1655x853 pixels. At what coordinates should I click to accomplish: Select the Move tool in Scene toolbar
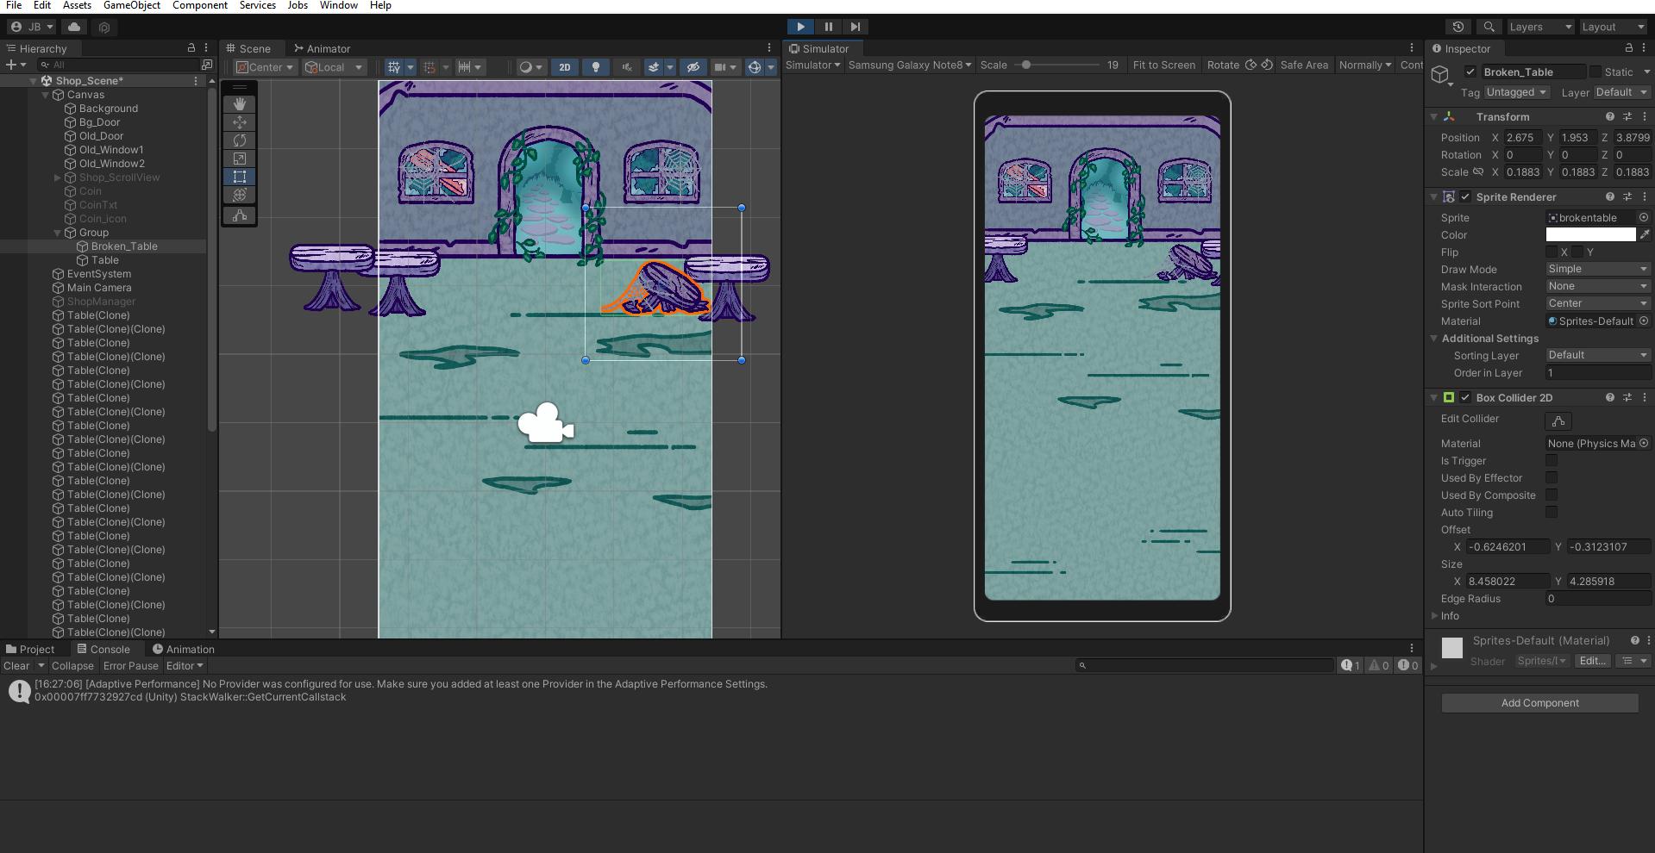point(240,121)
